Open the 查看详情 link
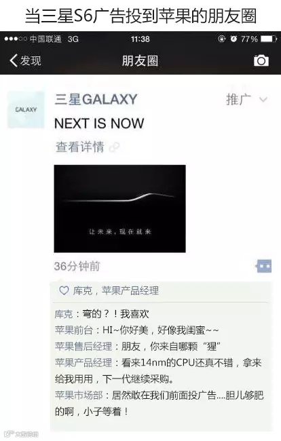281x441 pixels. click(x=79, y=147)
